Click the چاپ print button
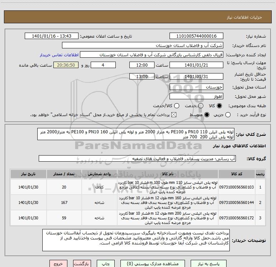 tap(106, 264)
